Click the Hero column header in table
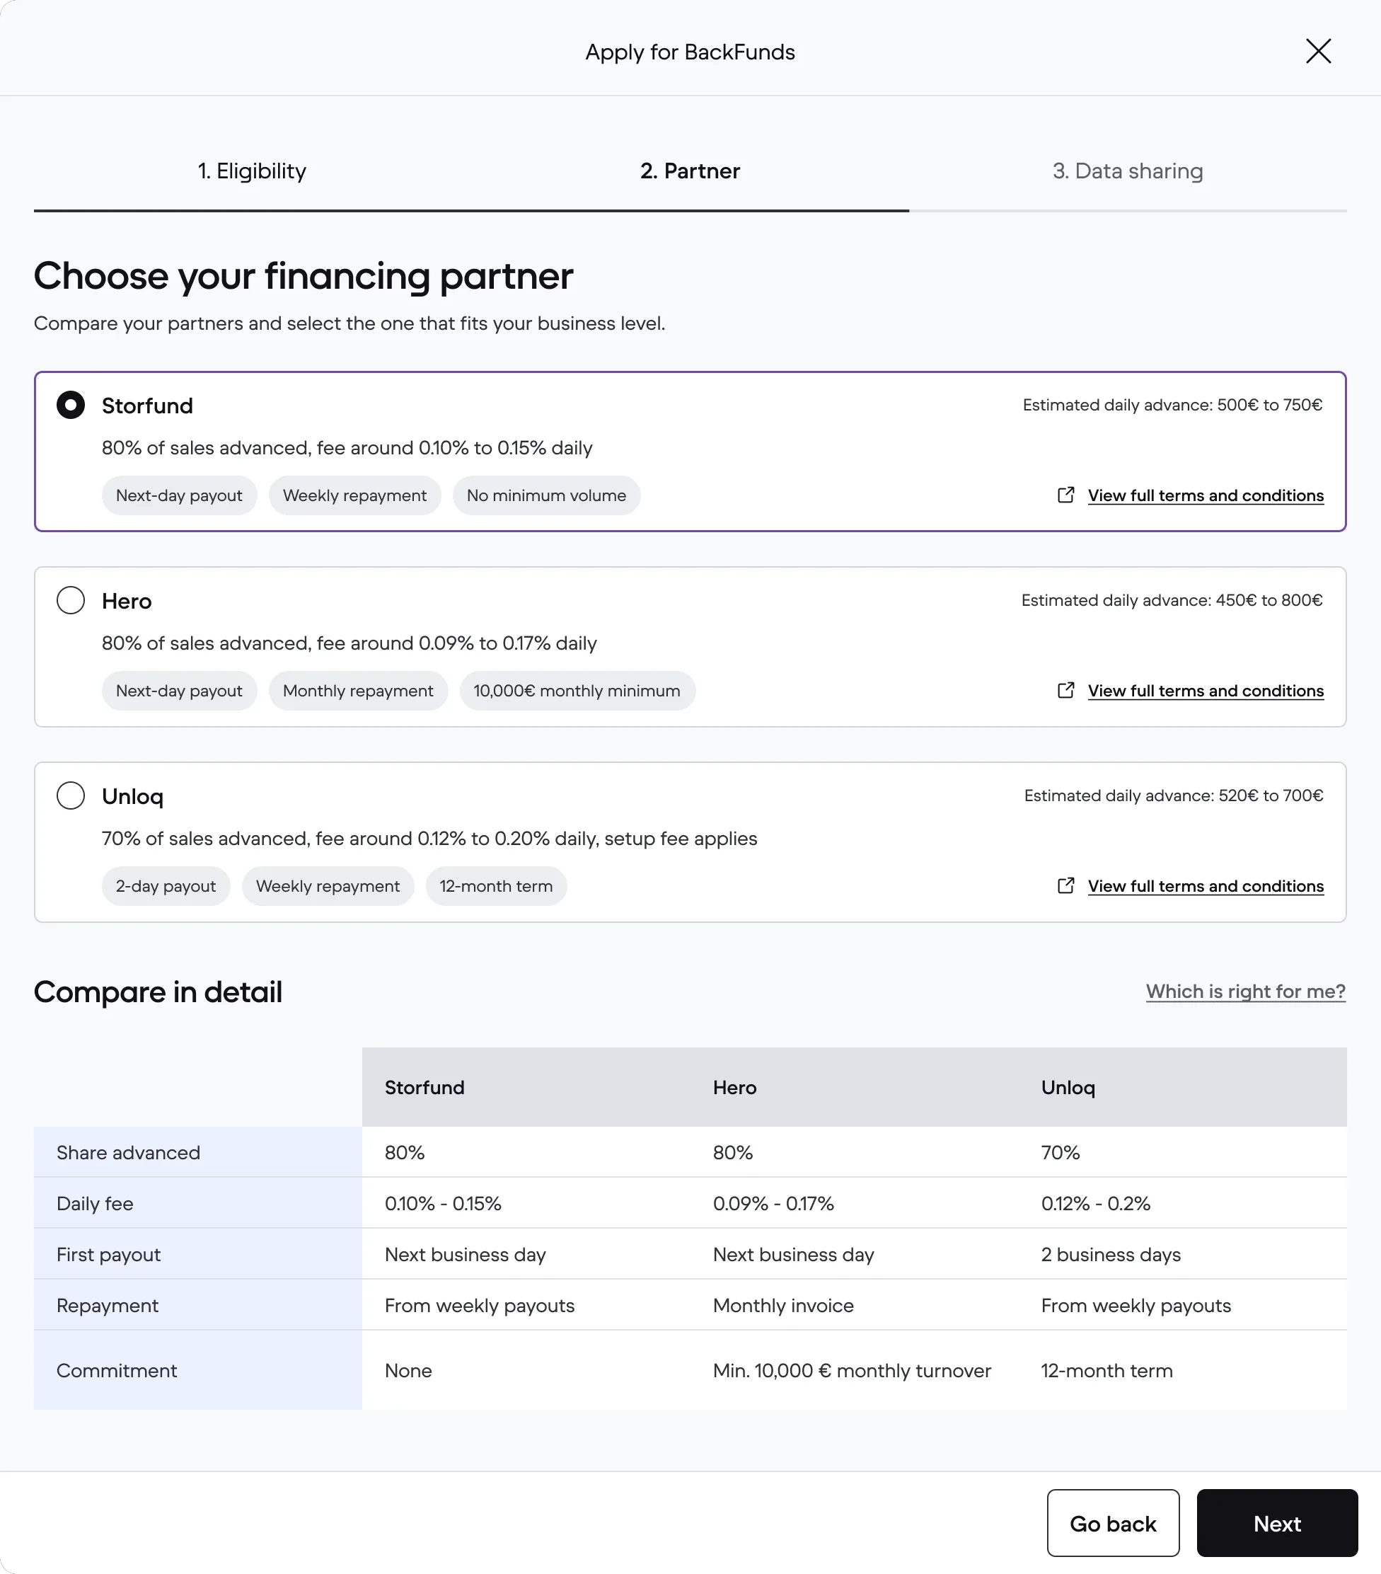The width and height of the screenshot is (1381, 1574). point(734,1087)
